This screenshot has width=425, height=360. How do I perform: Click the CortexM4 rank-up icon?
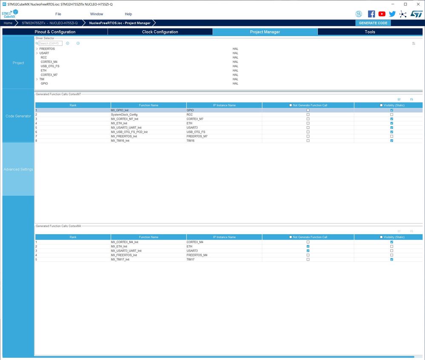pos(399,231)
